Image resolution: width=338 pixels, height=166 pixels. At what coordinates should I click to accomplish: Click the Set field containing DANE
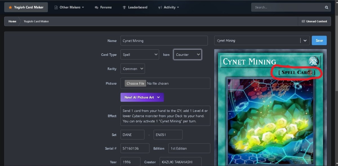pos(132,135)
